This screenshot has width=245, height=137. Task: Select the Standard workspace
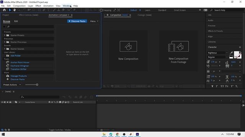coord(162,10)
